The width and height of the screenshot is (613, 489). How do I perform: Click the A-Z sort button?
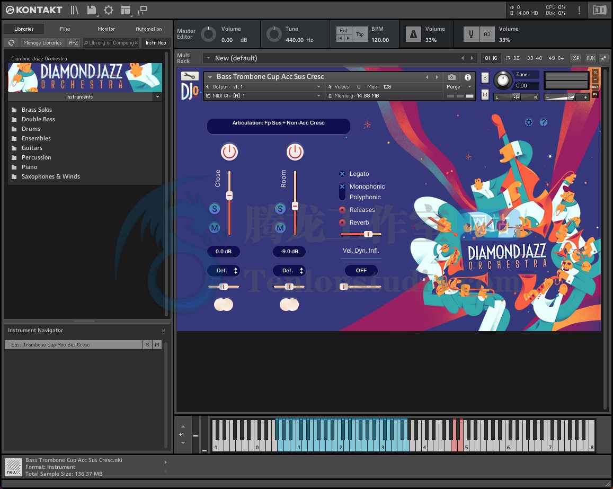[x=74, y=42]
